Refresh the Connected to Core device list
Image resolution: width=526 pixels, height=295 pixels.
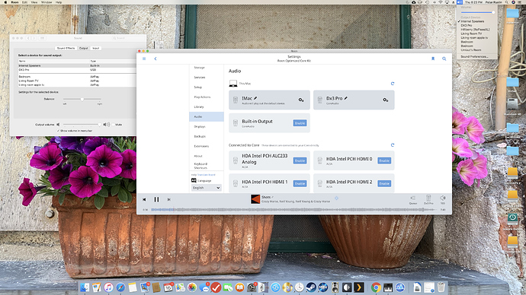[393, 145]
